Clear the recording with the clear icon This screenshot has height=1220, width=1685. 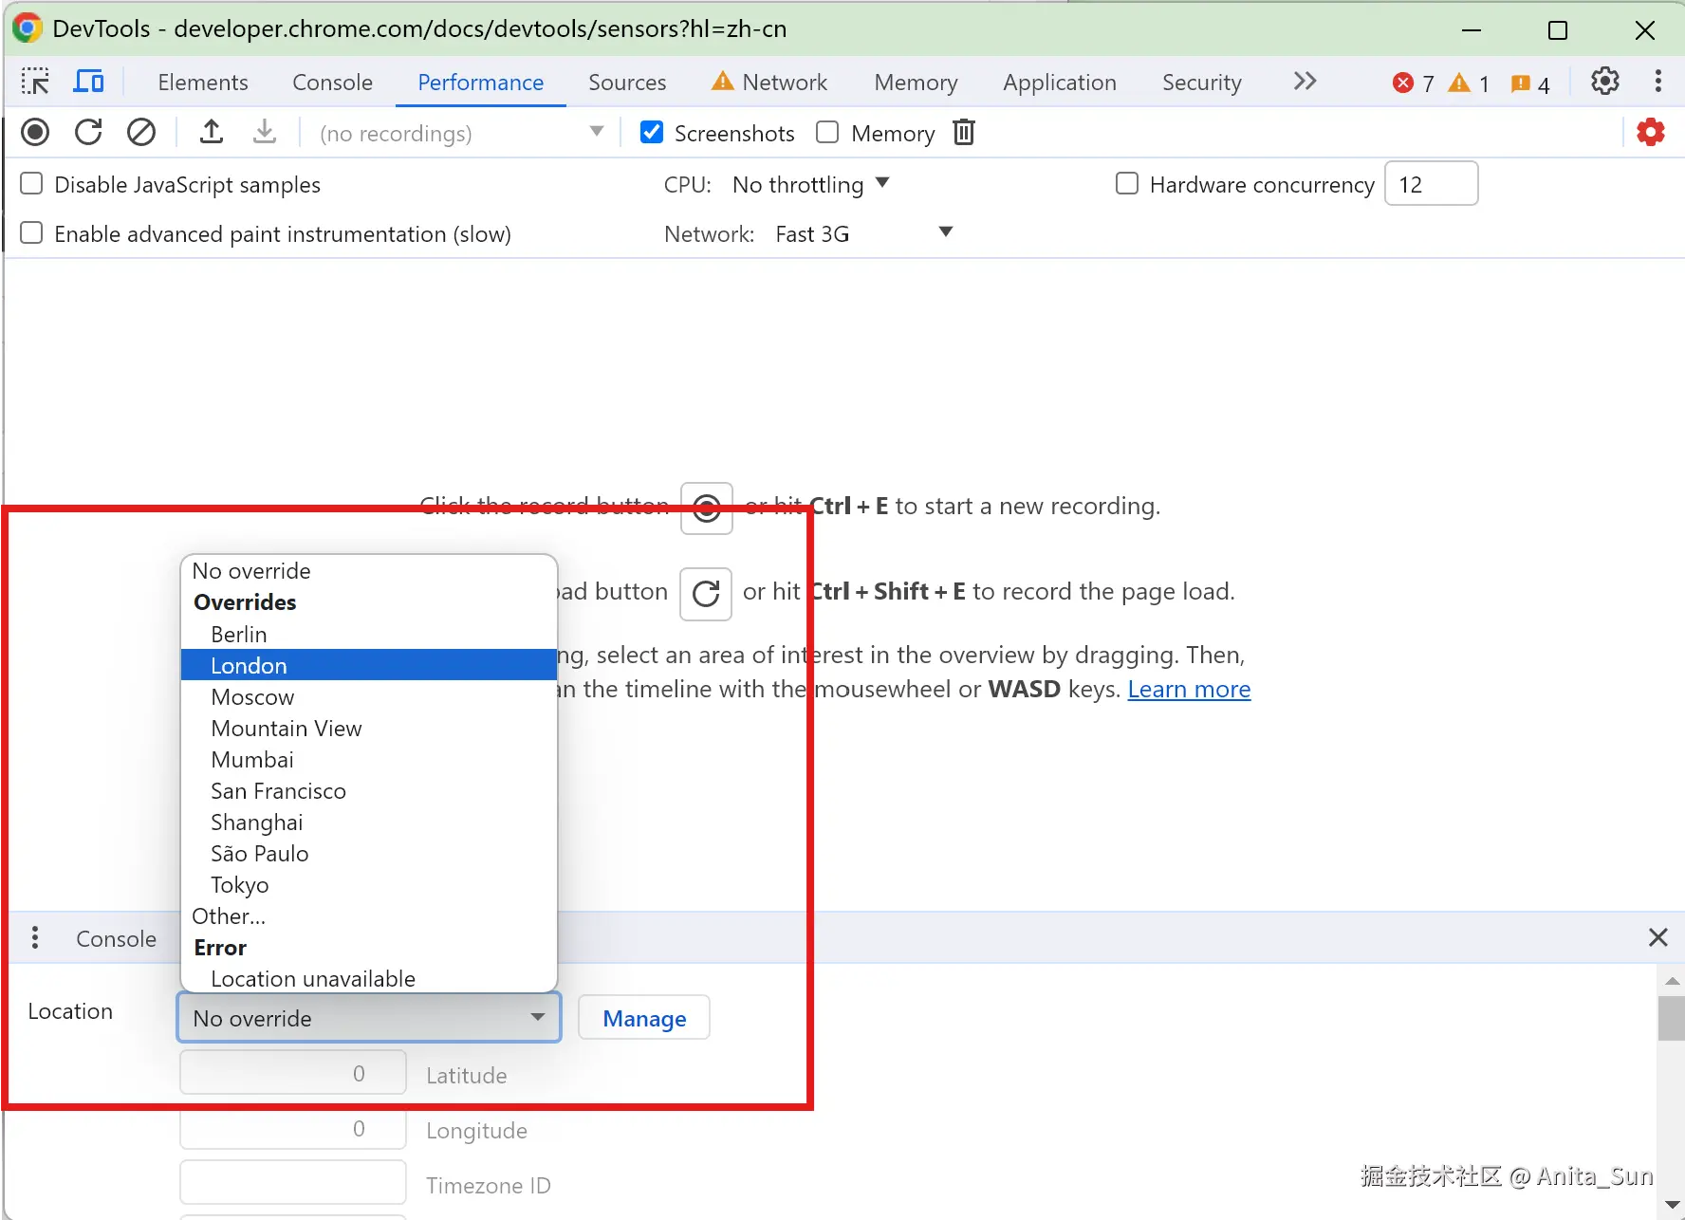coord(141,132)
